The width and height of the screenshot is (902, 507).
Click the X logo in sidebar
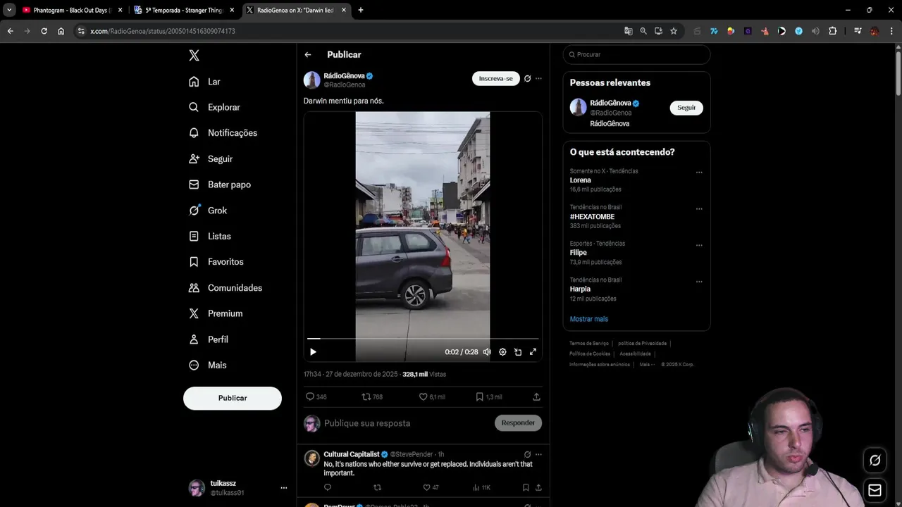pos(194,56)
